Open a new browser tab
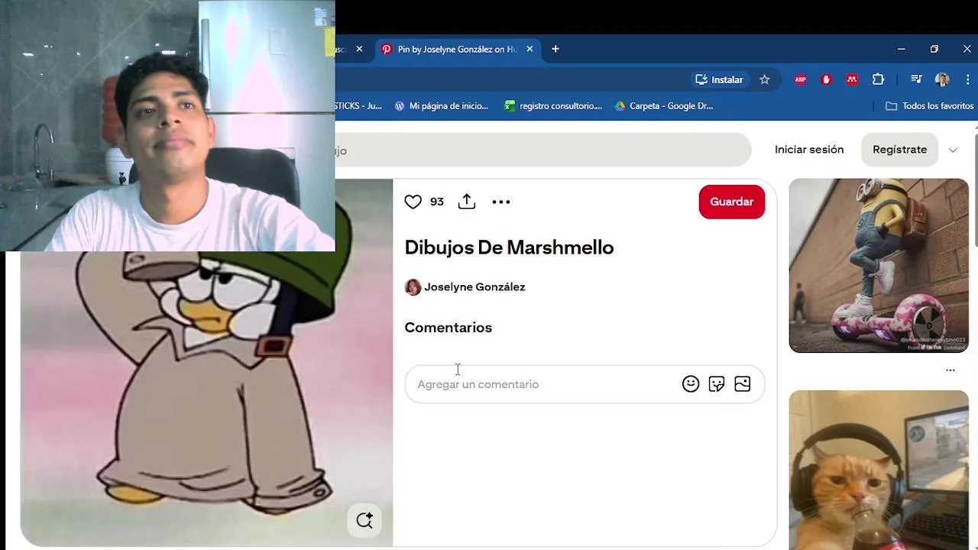This screenshot has width=978, height=550. pyautogui.click(x=555, y=49)
